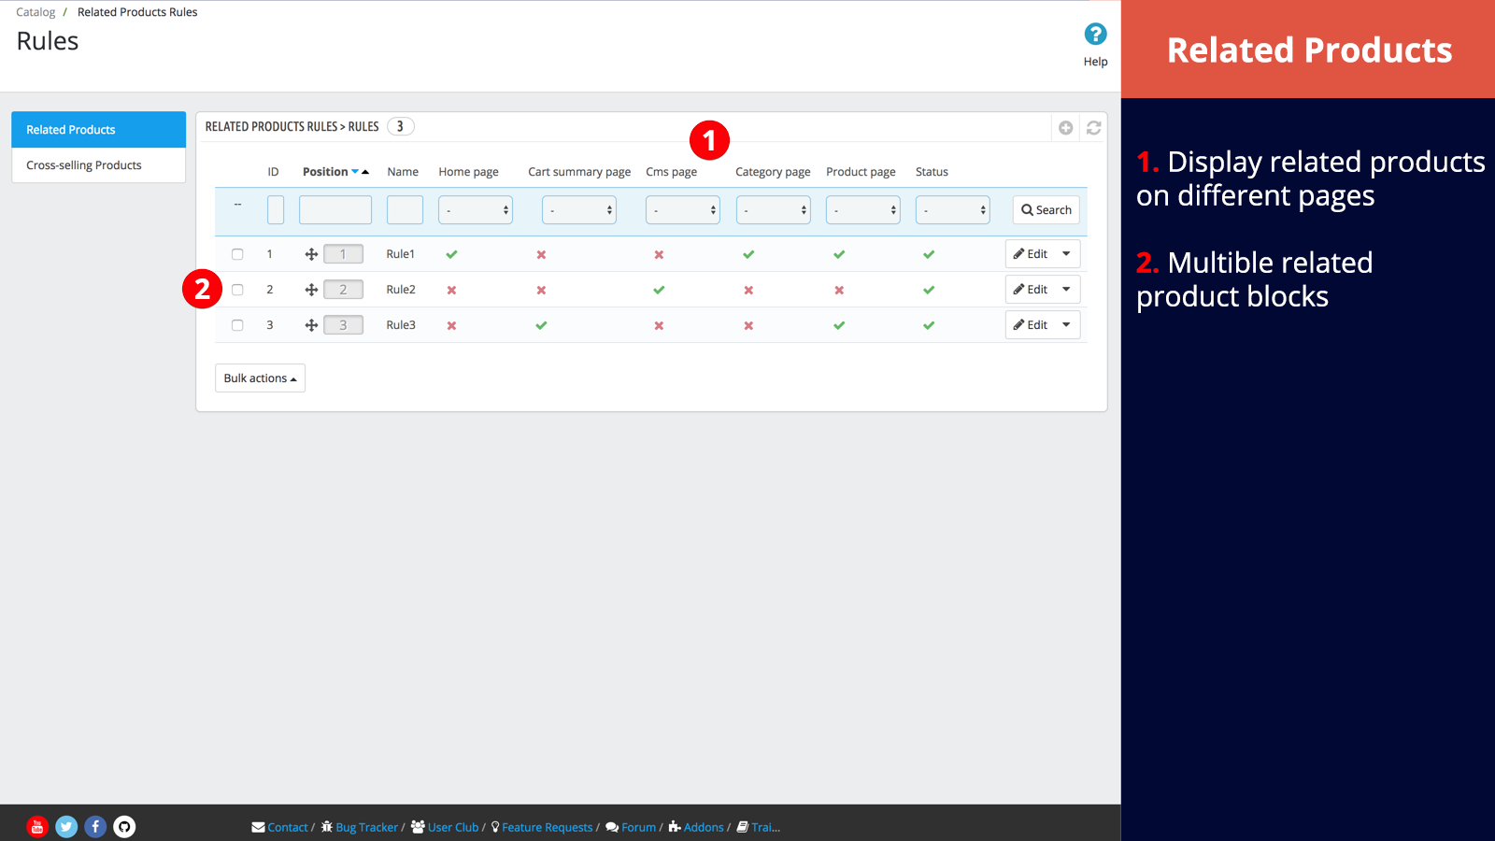This screenshot has width=1495, height=841.
Task: Open the Help icon
Action: [x=1095, y=35]
